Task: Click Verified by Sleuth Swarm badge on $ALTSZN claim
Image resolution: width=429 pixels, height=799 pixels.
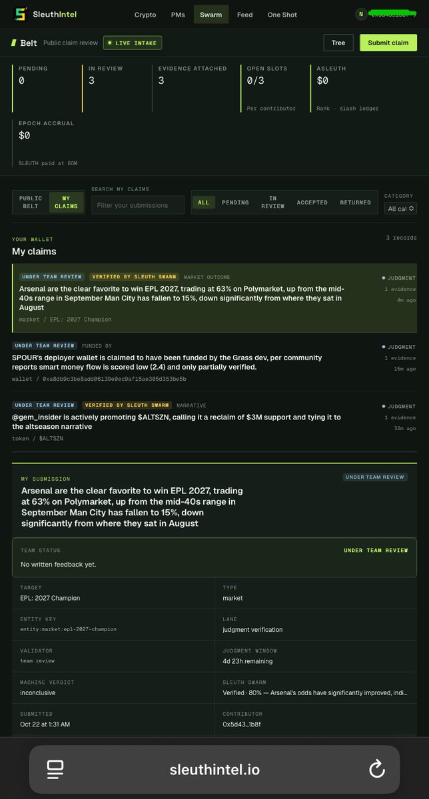Action: (127, 405)
